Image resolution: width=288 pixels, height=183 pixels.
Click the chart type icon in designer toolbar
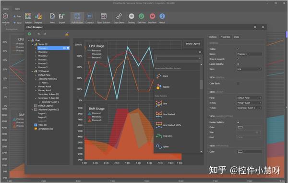tap(67, 34)
